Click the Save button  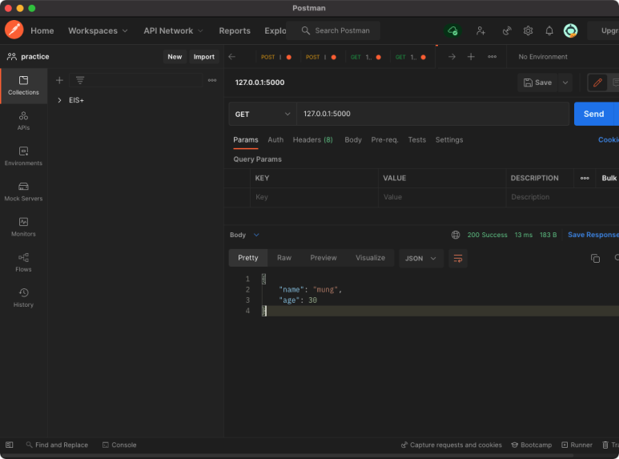click(537, 83)
